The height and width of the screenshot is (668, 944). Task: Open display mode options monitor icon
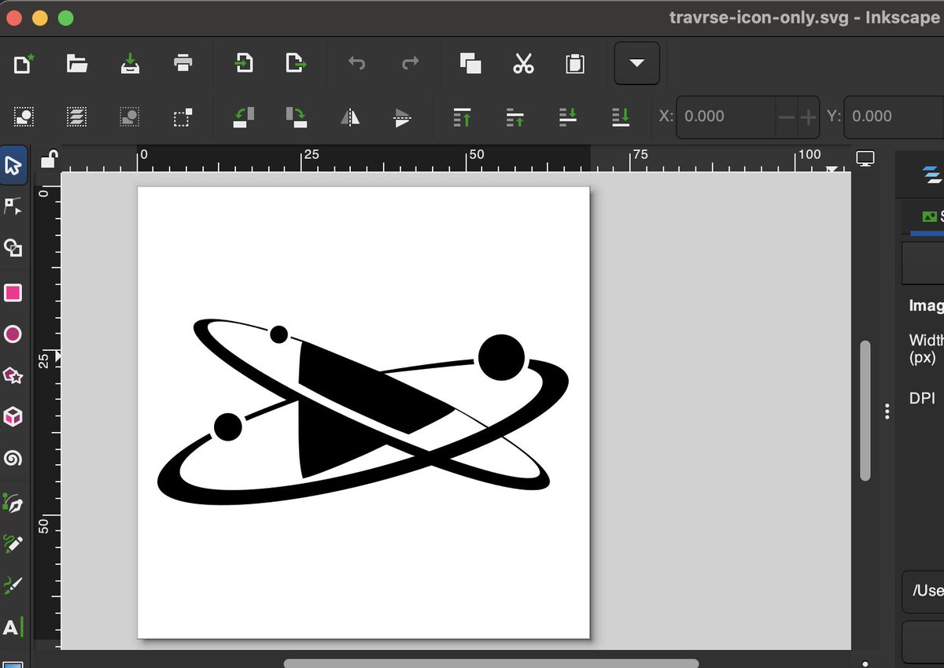click(x=865, y=158)
